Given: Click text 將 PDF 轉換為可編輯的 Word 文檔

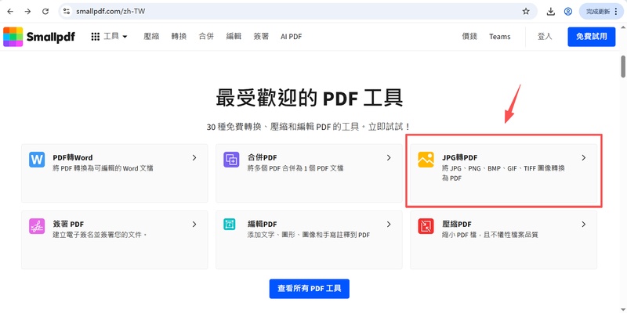Looking at the screenshot, I should (103, 168).
